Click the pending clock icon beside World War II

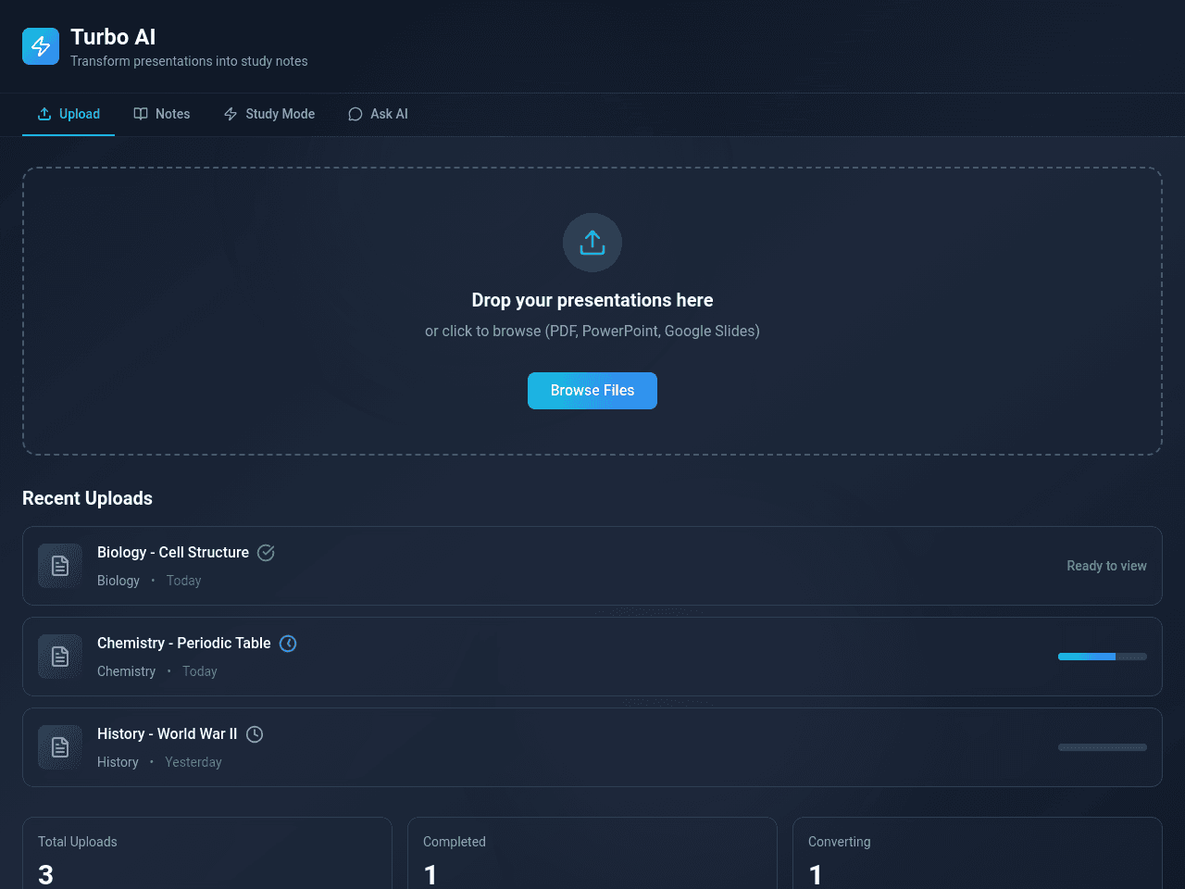pyautogui.click(x=255, y=734)
